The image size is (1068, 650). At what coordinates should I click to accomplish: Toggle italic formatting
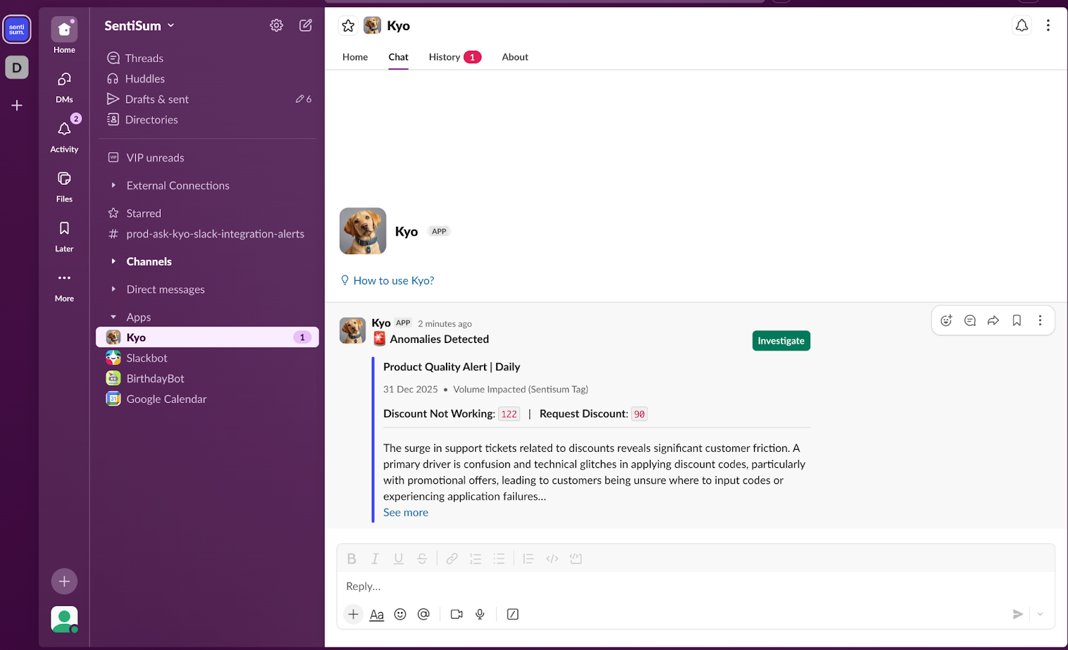[x=375, y=559]
